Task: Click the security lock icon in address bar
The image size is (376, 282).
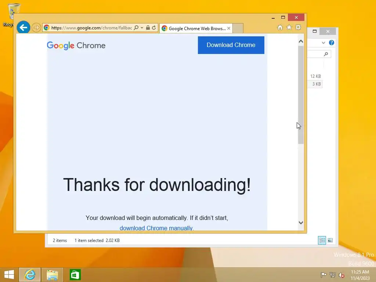Action: click(x=148, y=28)
